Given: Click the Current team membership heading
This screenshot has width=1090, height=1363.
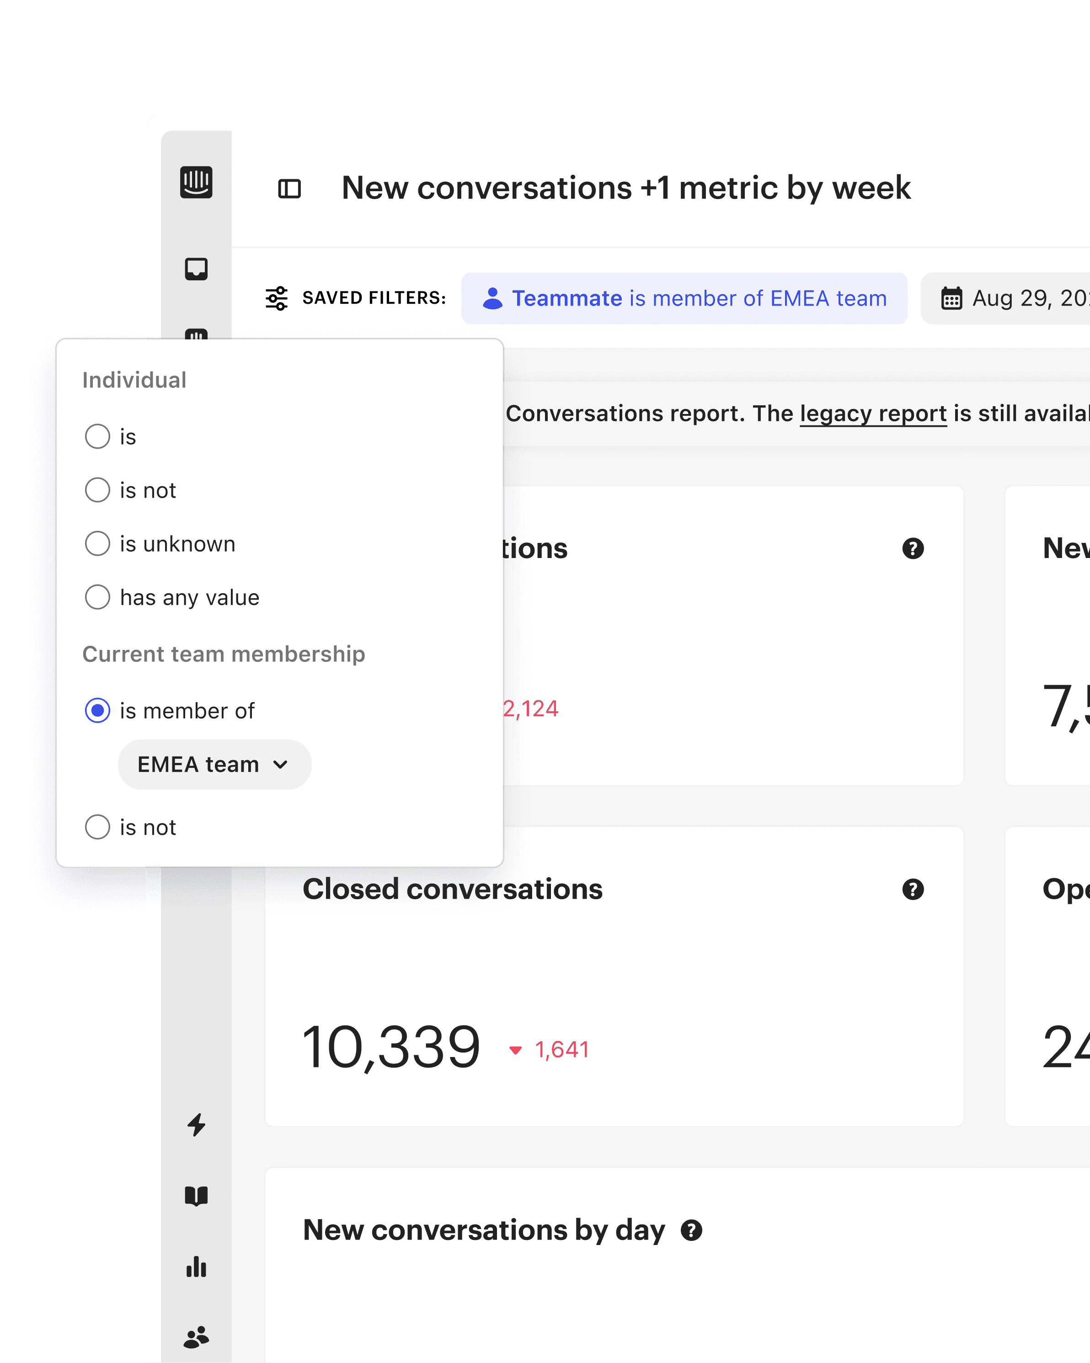Looking at the screenshot, I should [224, 654].
